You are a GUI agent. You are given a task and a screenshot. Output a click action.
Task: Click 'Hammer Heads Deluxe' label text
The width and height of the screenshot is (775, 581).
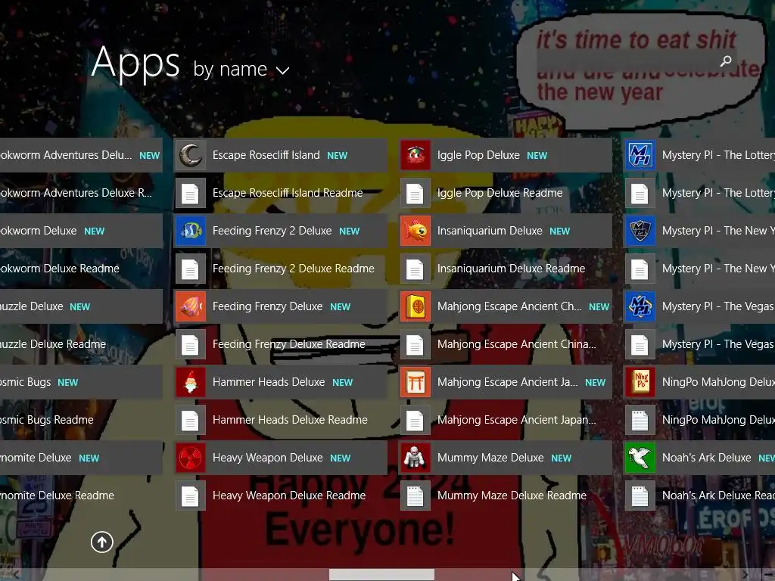coord(269,382)
